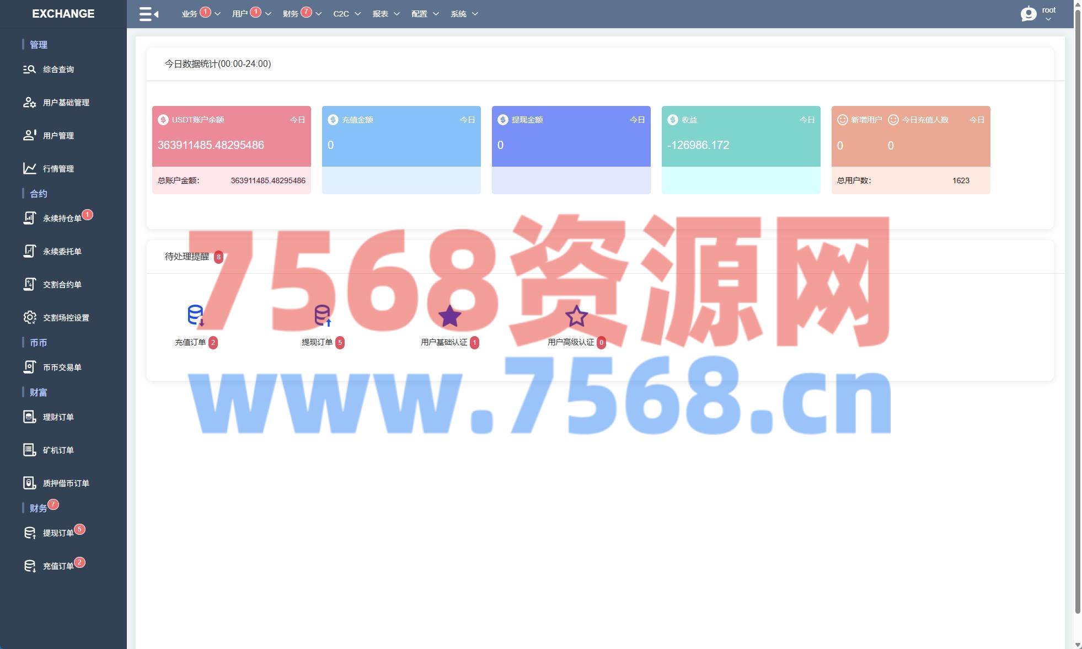Image resolution: width=1082 pixels, height=649 pixels.
Task: Click the 提现订单 database icon in reminders
Action: 323,315
